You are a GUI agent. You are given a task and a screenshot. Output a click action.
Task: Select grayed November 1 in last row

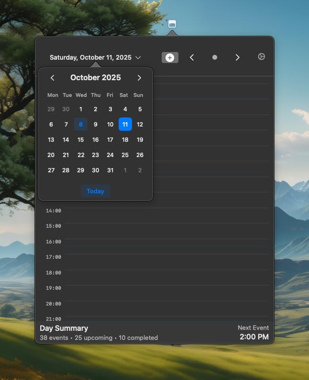(125, 170)
